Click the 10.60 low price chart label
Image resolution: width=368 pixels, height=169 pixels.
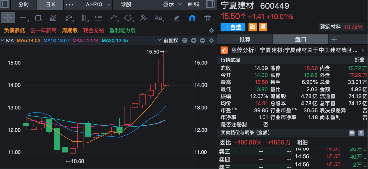[x=77, y=161]
